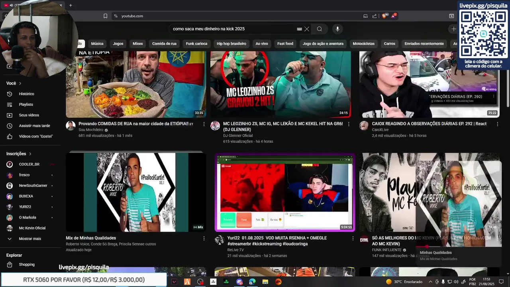The image size is (510, 287).
Task: Select the Jogos filter chip
Action: (x=118, y=43)
